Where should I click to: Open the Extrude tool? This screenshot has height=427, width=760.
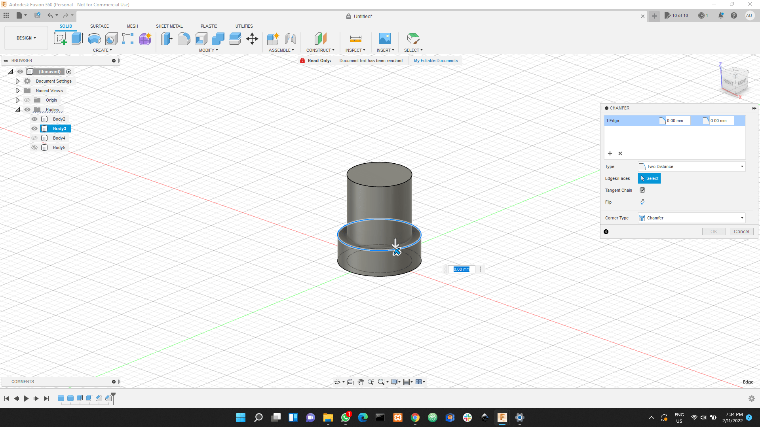tap(76, 38)
